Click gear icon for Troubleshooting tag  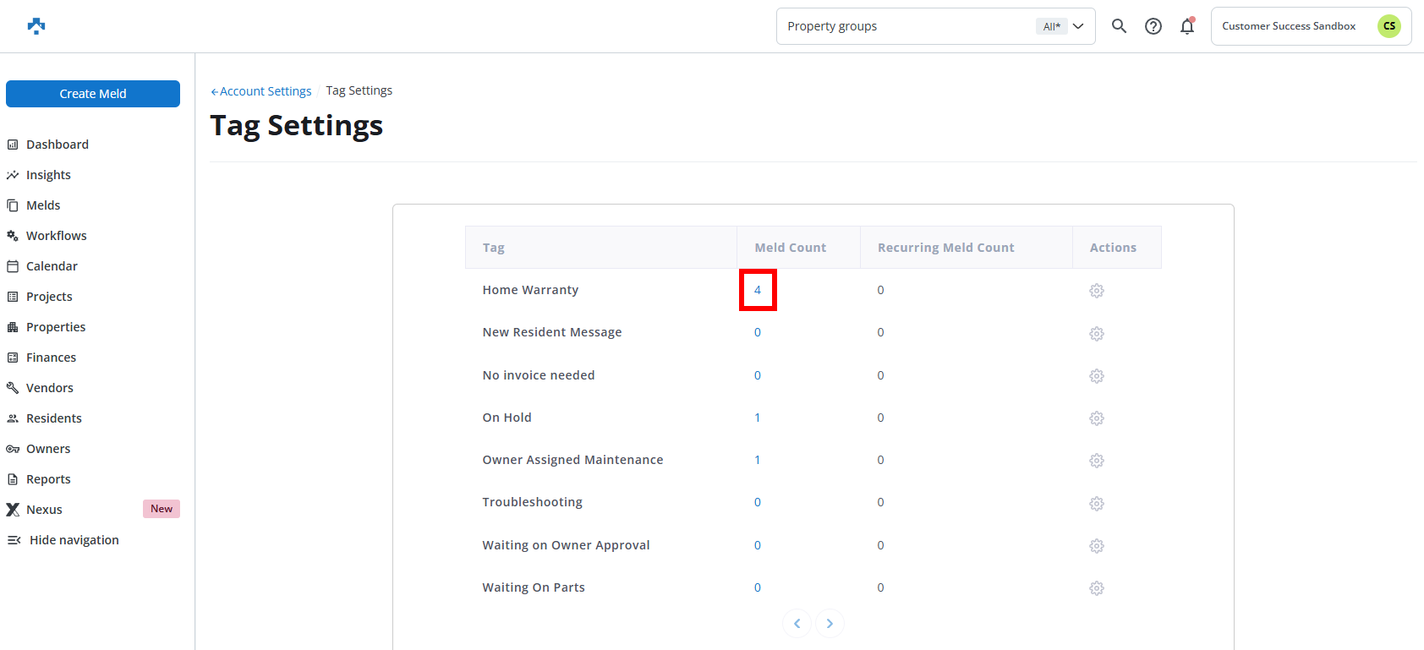1096,504
